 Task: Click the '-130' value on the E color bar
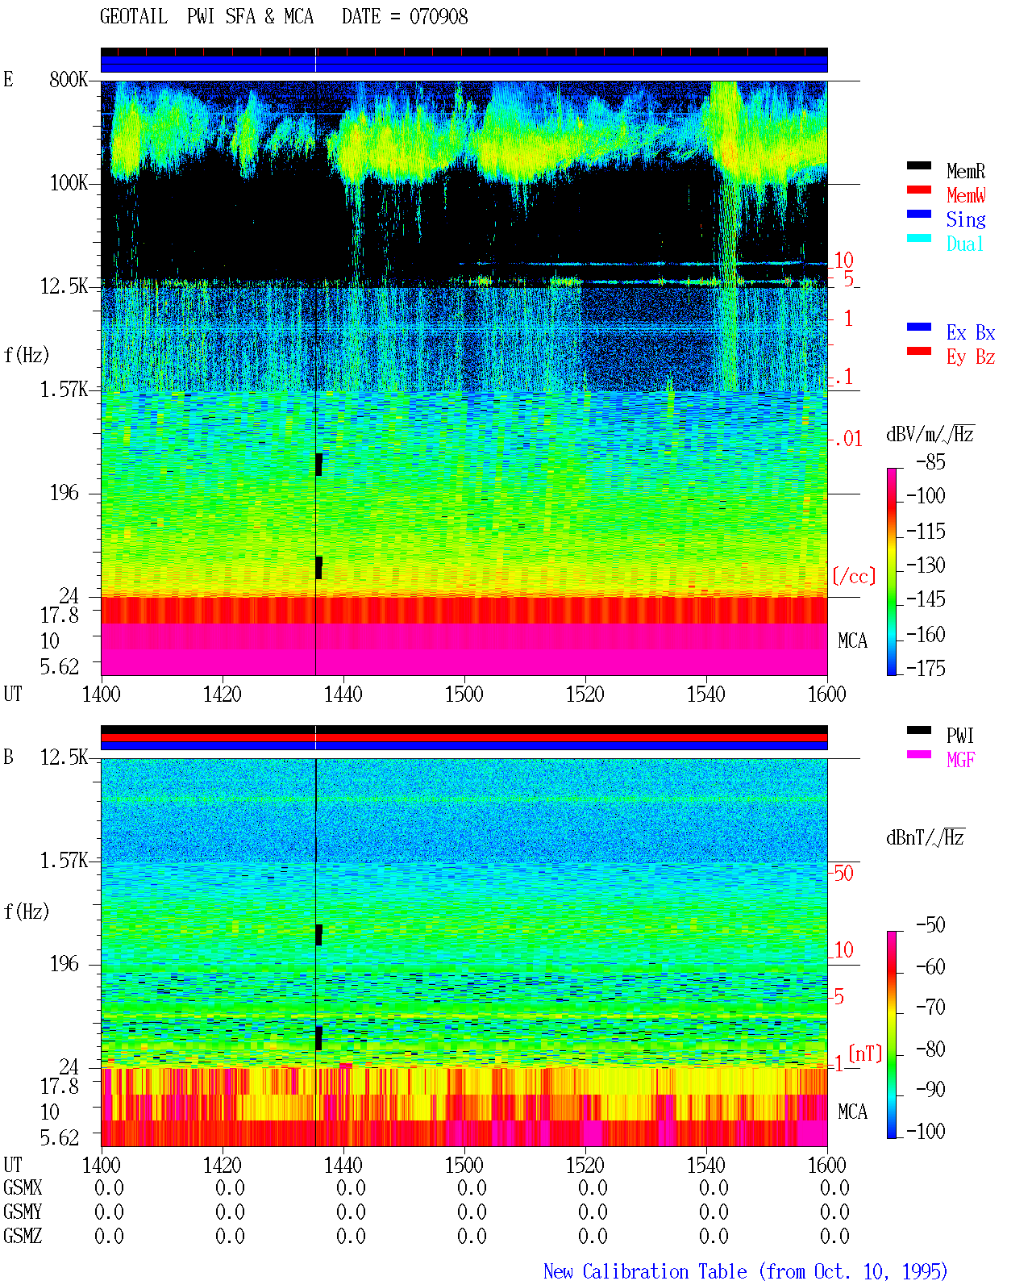click(926, 565)
